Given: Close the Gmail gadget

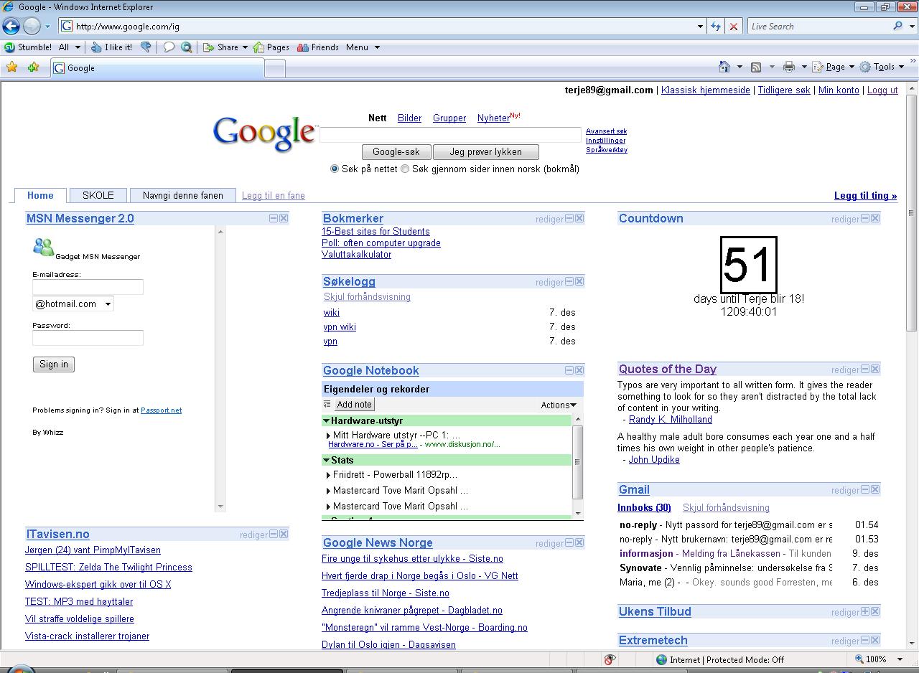Looking at the screenshot, I should point(875,489).
